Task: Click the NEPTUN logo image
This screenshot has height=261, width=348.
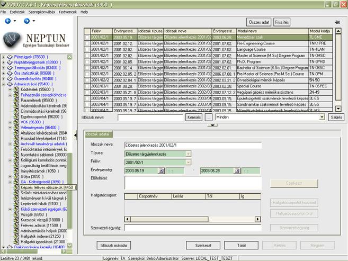Action: click(36, 40)
